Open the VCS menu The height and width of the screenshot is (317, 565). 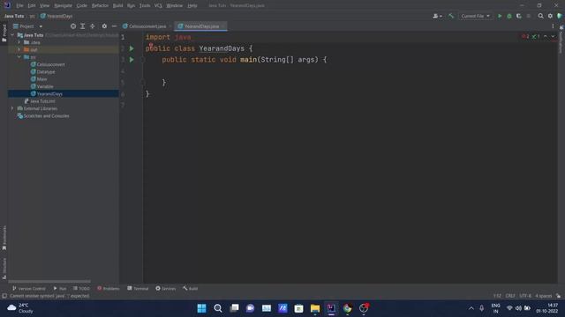point(158,5)
